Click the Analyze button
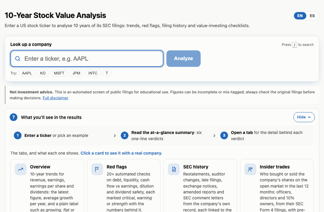 pyautogui.click(x=183, y=59)
